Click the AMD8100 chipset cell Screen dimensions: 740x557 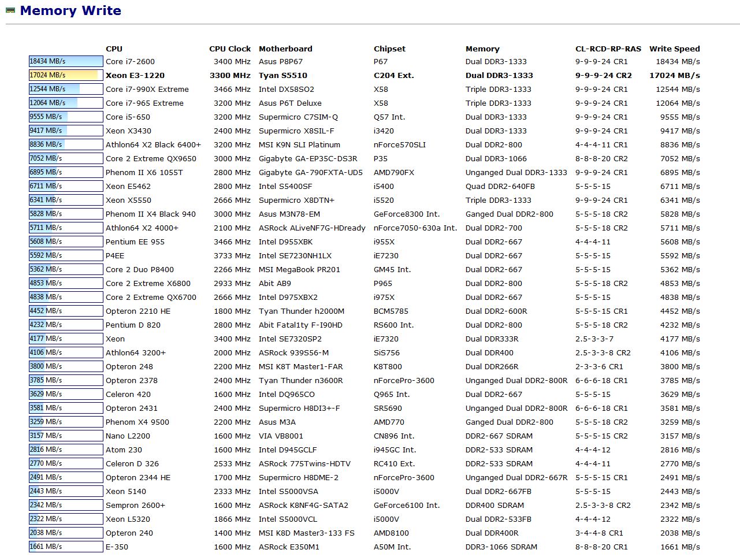391,533
